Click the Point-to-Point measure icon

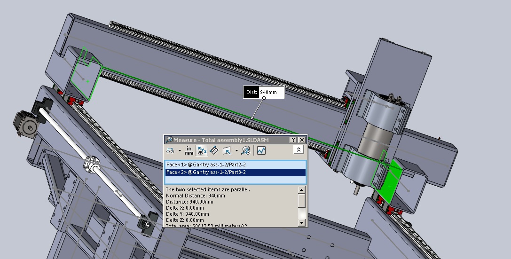(214, 151)
